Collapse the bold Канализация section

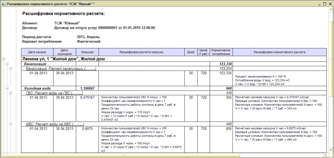tap(7, 64)
